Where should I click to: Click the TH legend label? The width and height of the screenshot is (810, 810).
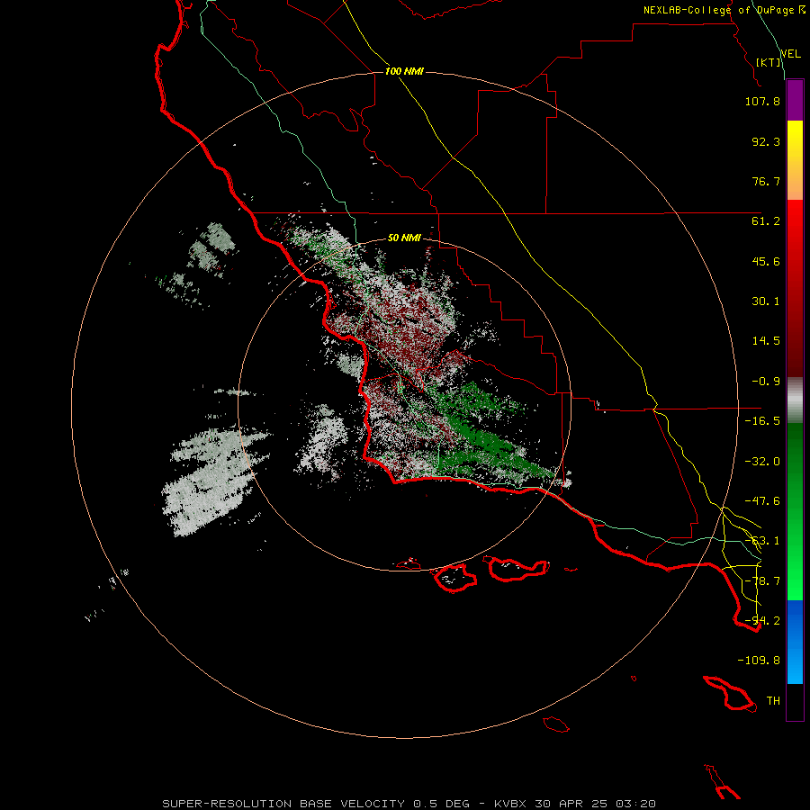coord(773,701)
